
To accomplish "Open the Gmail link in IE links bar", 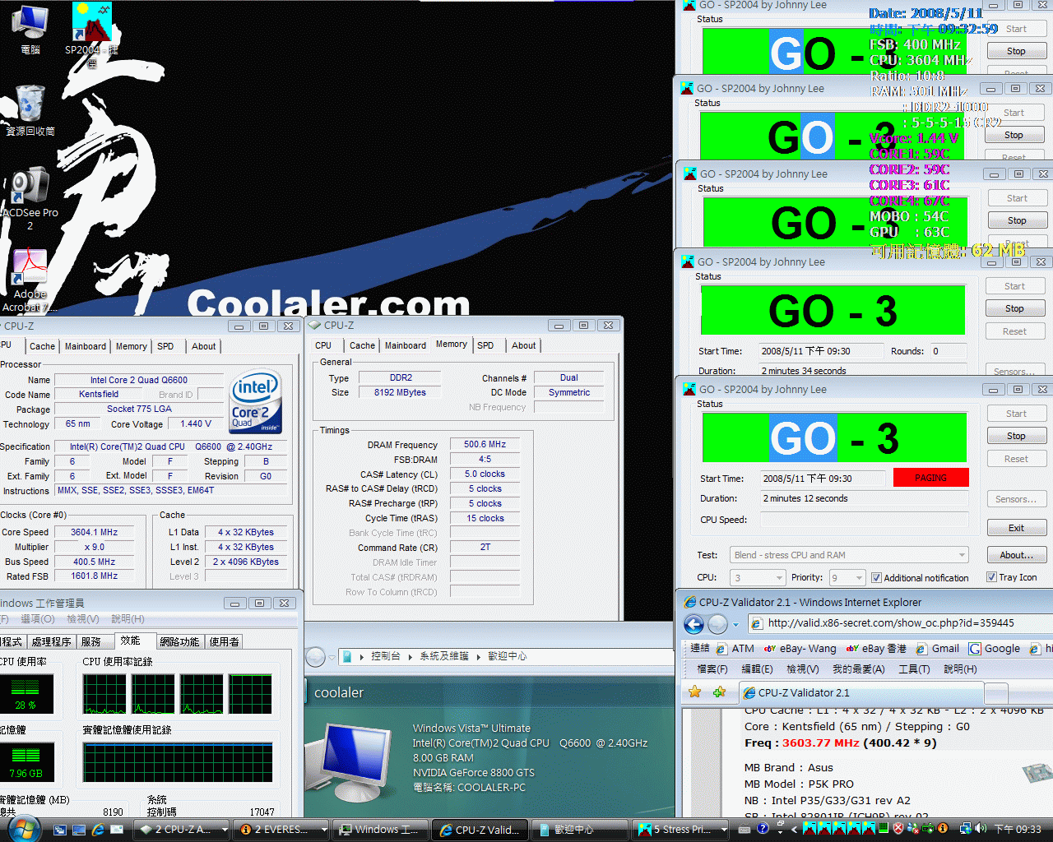I will (937, 649).
